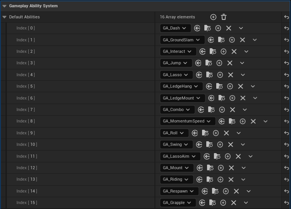The width and height of the screenshot is (291, 209).
Task: Use selected asset for GA_Dash slot
Action: [x=197, y=28]
